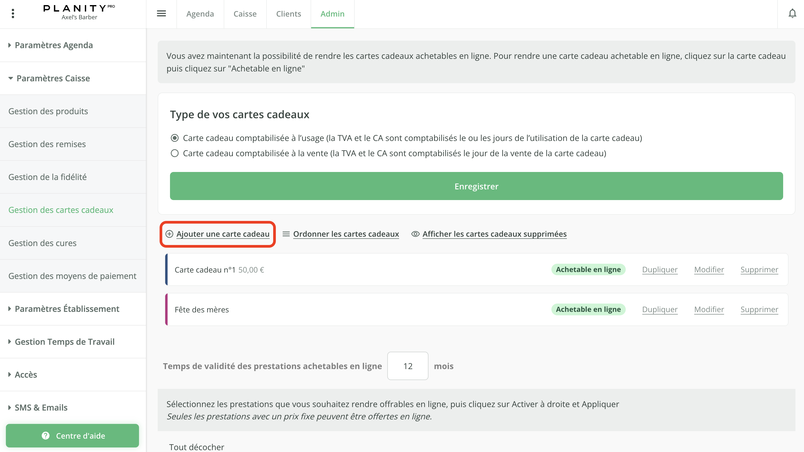Screen dimensions: 804x452
Task: Toggle 'Achetable en ligne' for Fête des mères
Action: tap(588, 309)
